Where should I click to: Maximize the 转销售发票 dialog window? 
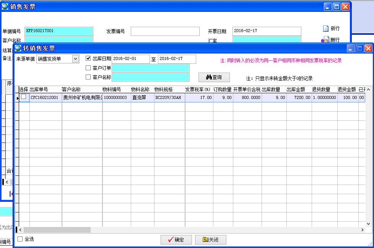click(359, 48)
